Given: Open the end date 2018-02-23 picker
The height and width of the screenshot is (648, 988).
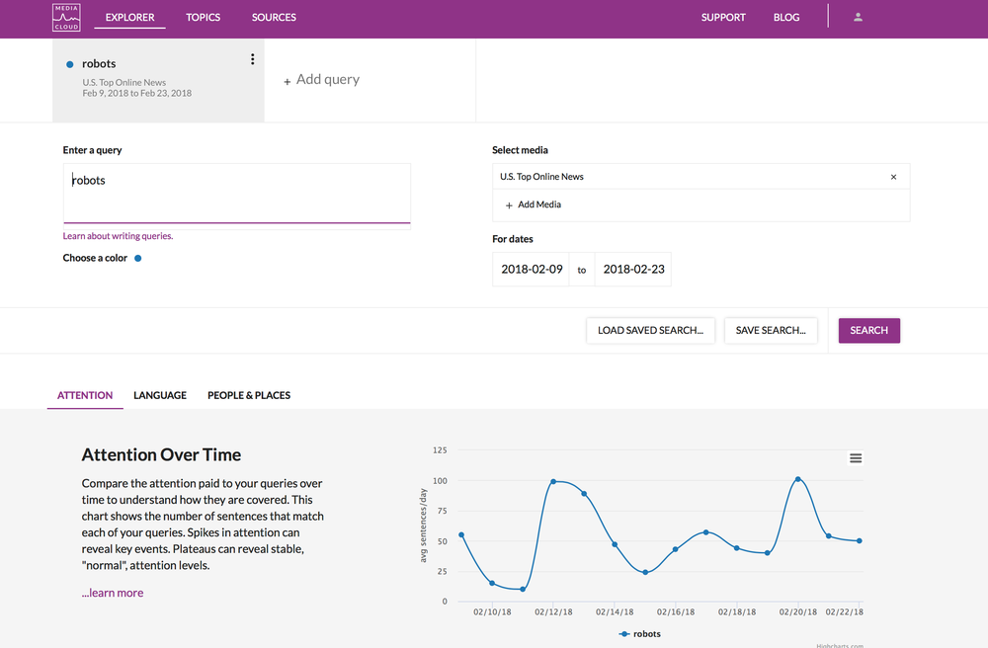Looking at the screenshot, I should coord(633,270).
